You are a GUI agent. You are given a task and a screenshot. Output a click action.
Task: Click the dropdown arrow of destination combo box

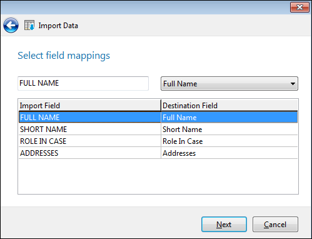[x=293, y=84]
